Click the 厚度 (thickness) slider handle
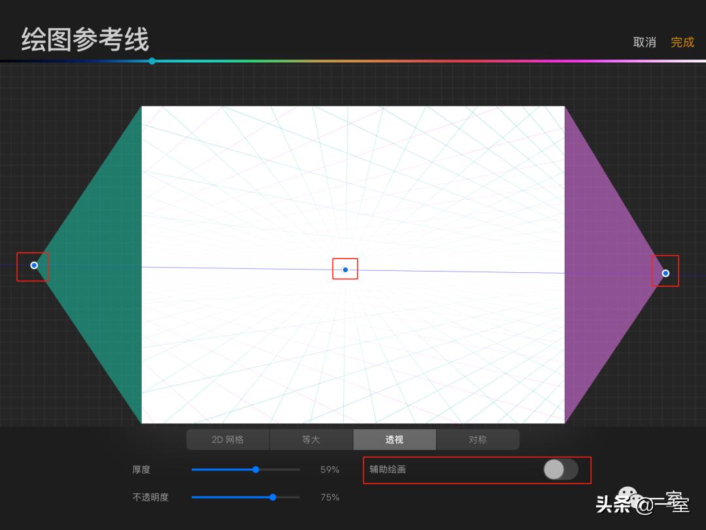 (x=255, y=469)
